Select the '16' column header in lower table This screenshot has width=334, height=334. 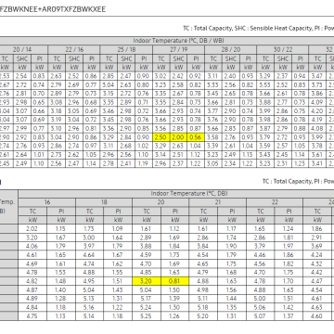[x=47, y=202]
